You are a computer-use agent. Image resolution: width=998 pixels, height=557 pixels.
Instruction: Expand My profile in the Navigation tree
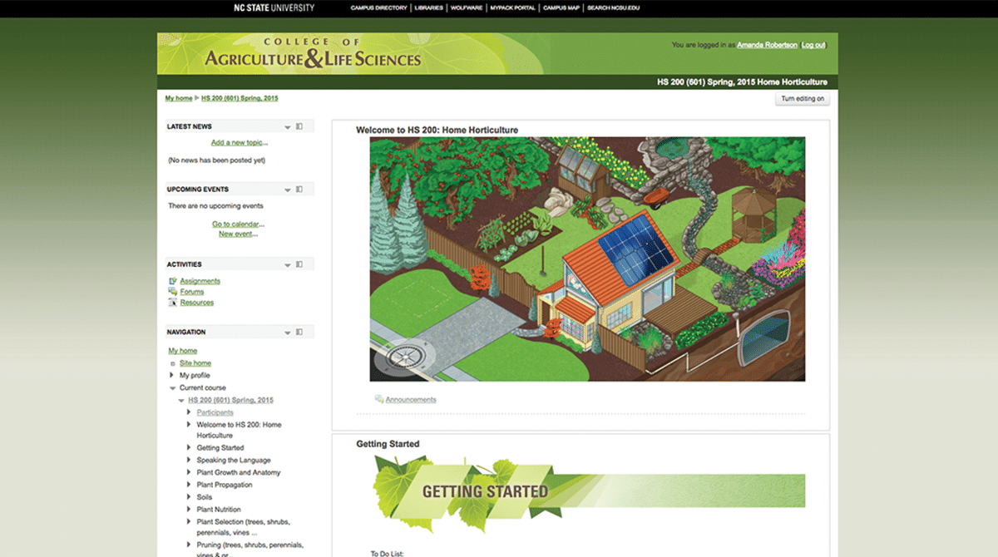(x=172, y=375)
